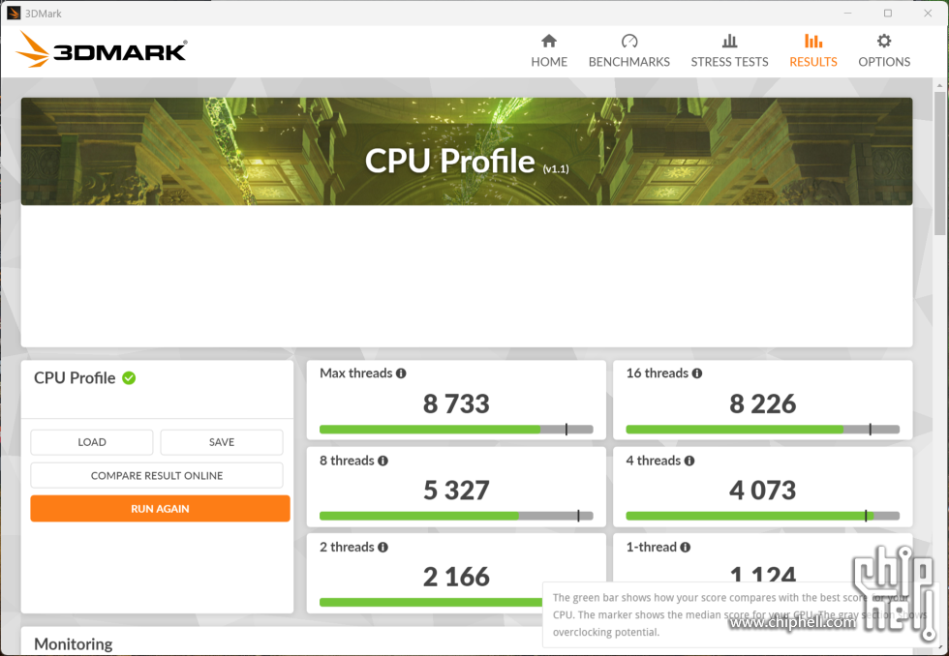Viewport: 949px width, 656px height.
Task: Click the Max threads score 8 733
Action: [456, 403]
